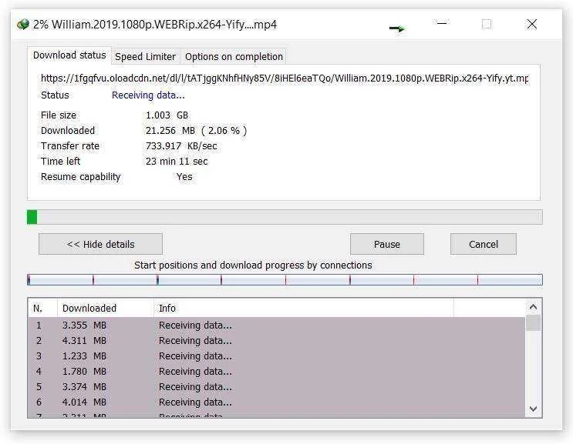The image size is (573, 444).
Task: Select the download URL text
Action: click(x=285, y=78)
